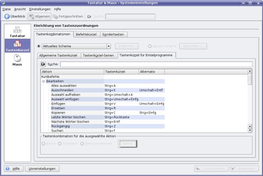Select the Tastenkürzel sidebar item

tap(17, 46)
